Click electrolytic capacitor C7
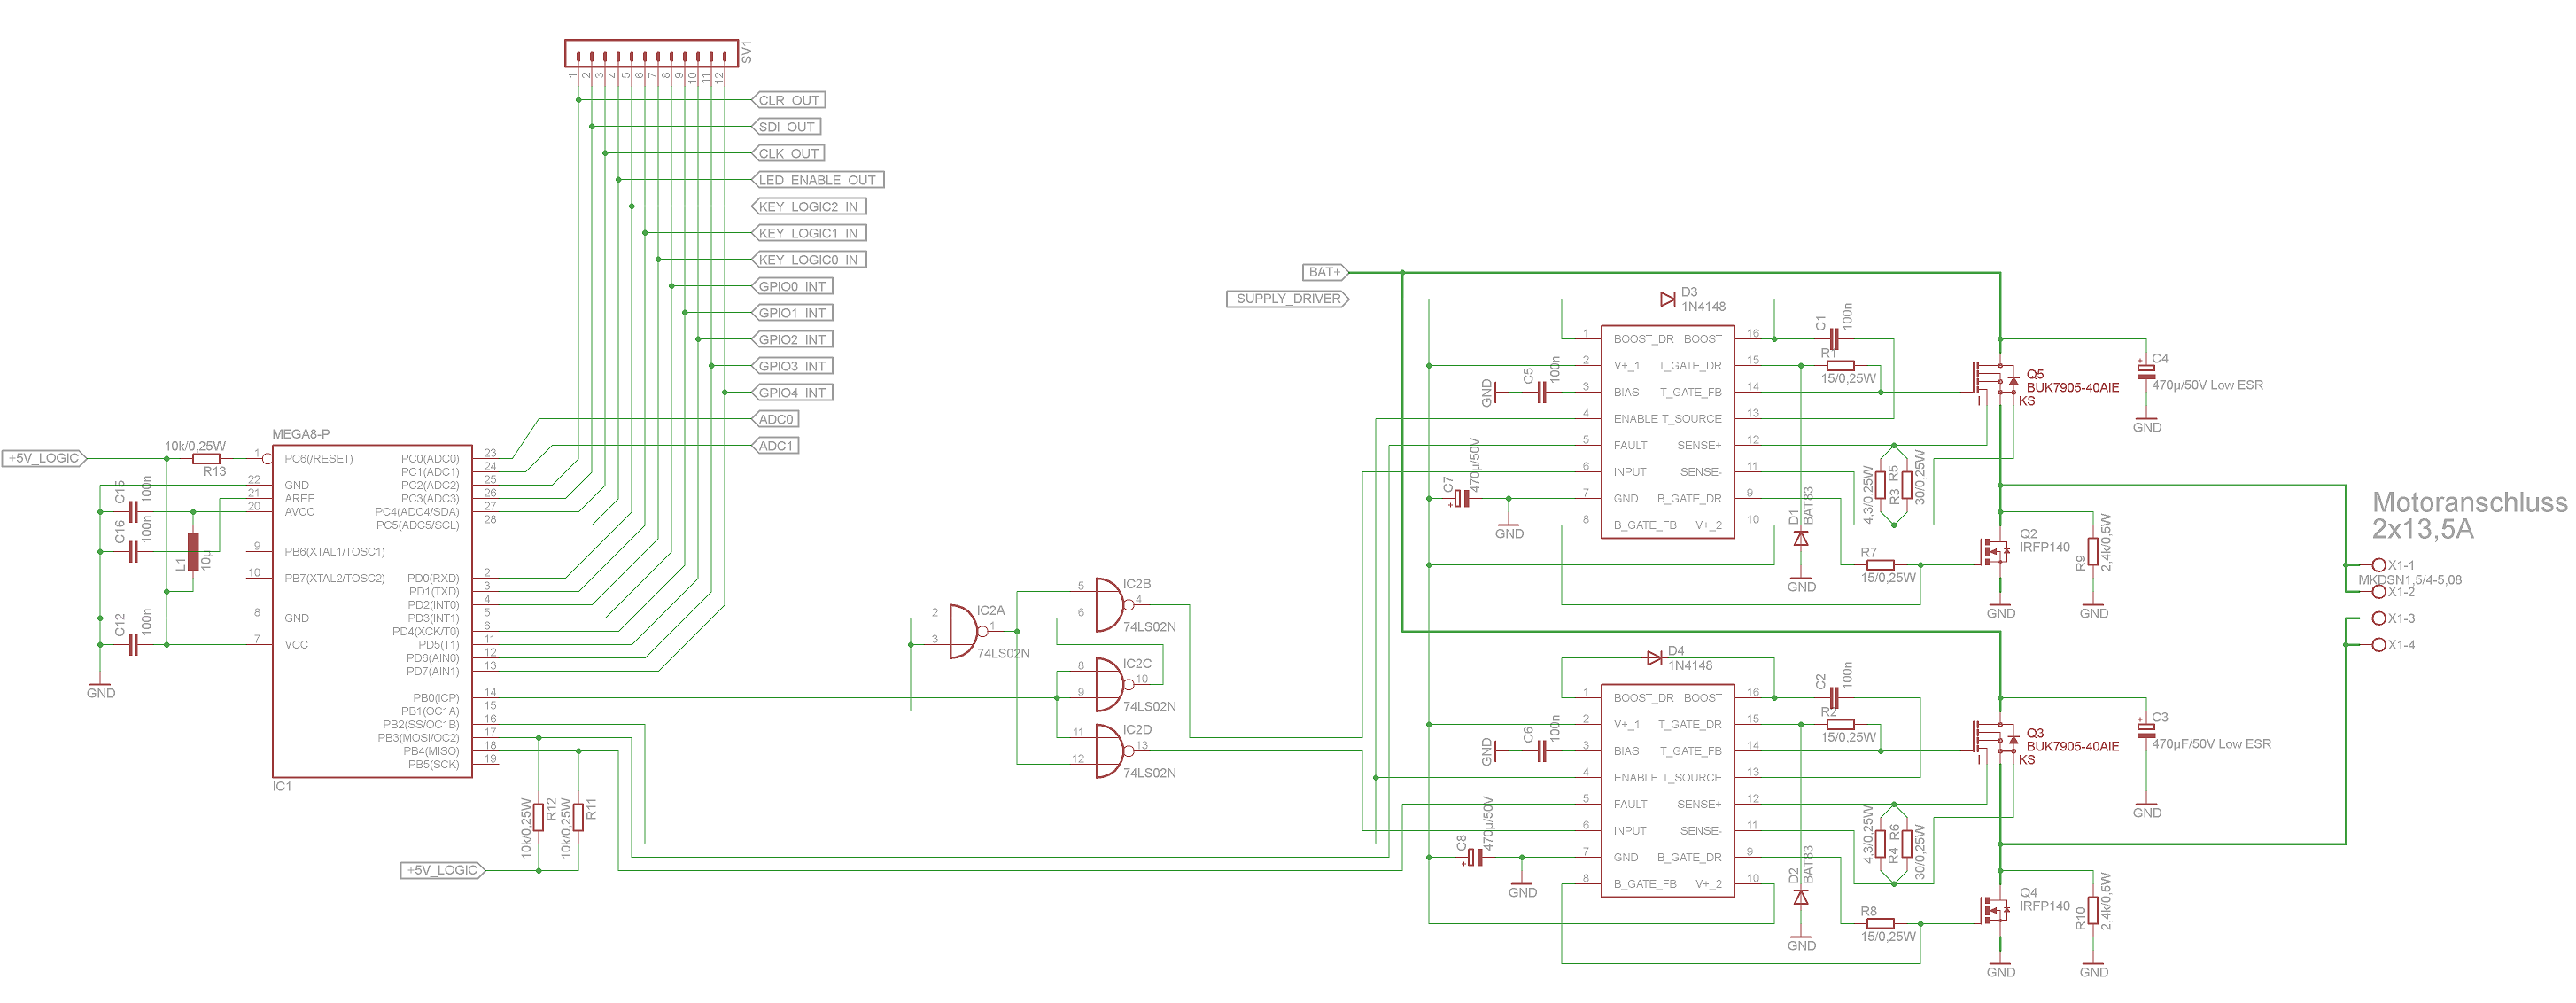2576x1003 pixels. 1461,498
